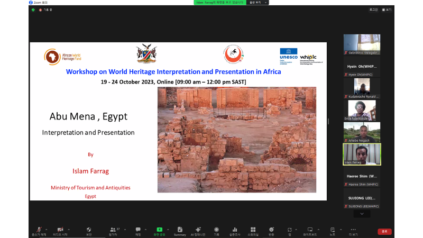Show more participants with down chevron

[x=362, y=214]
